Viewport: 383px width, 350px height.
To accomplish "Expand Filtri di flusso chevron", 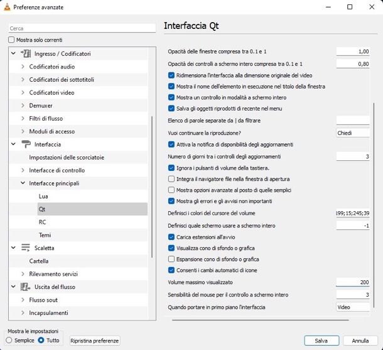I will pyautogui.click(x=23, y=118).
